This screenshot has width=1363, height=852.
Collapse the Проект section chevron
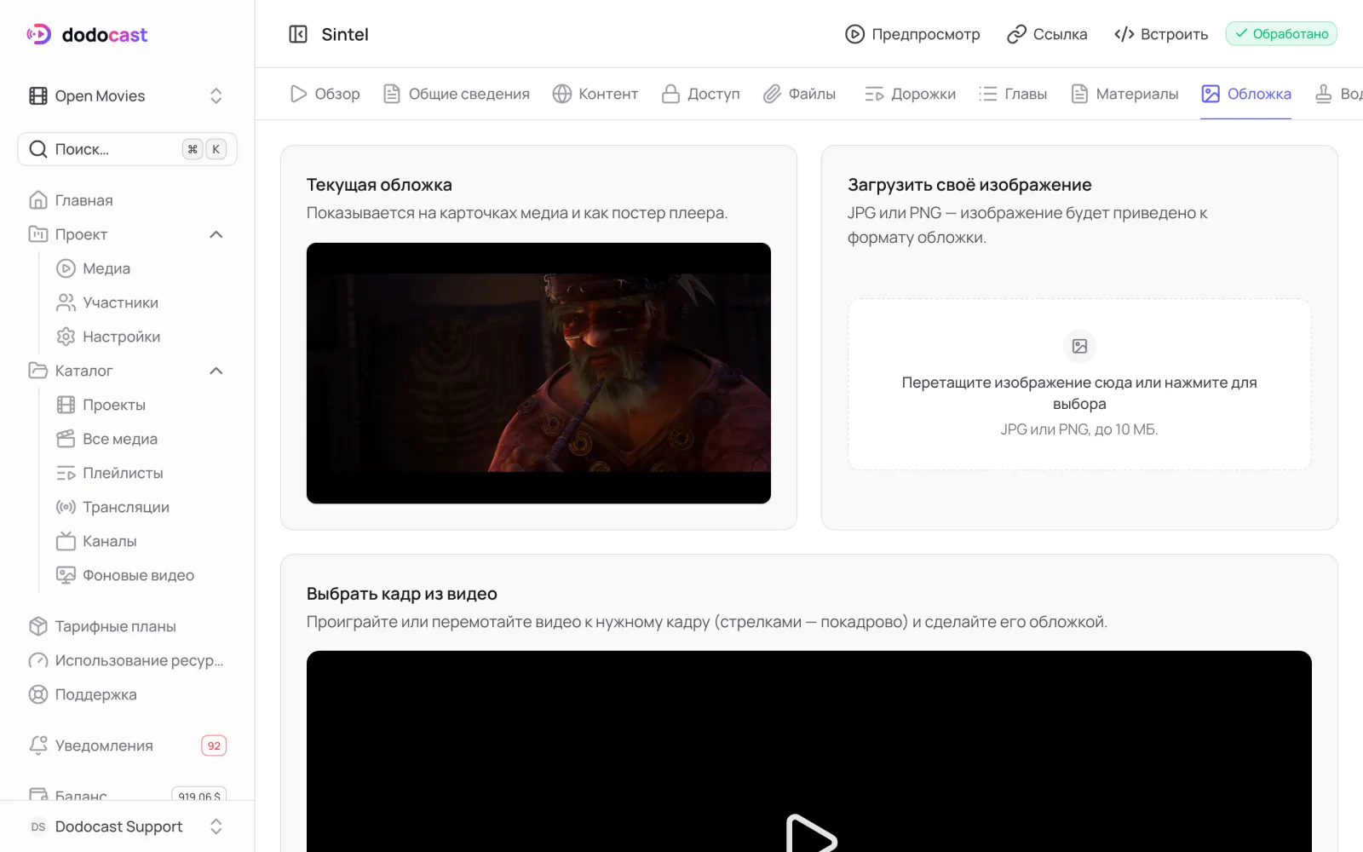pyautogui.click(x=216, y=234)
